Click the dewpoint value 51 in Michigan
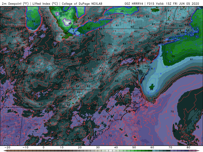This screenshot has height=152, width=203. tap(59, 21)
